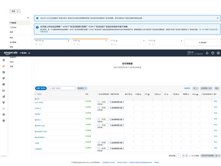The height and width of the screenshot is (166, 221).
Task: Open the Privacy notice footer link
Action: pyautogui.click(x=122, y=162)
